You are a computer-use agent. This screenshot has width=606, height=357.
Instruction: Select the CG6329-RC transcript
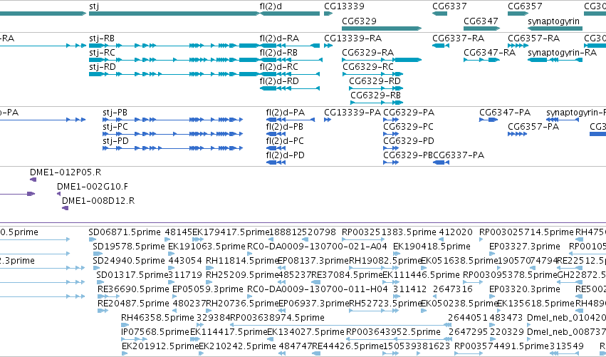coord(373,74)
